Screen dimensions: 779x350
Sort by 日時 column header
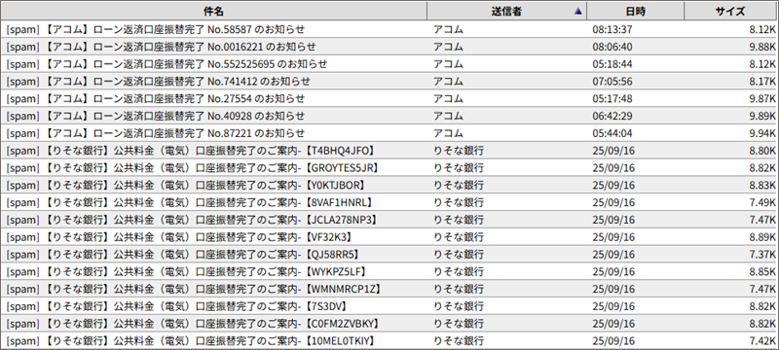635,11
